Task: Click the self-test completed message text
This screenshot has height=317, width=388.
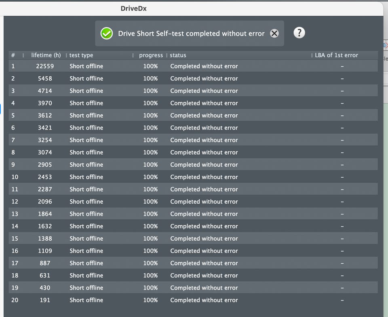Action: [x=191, y=34]
